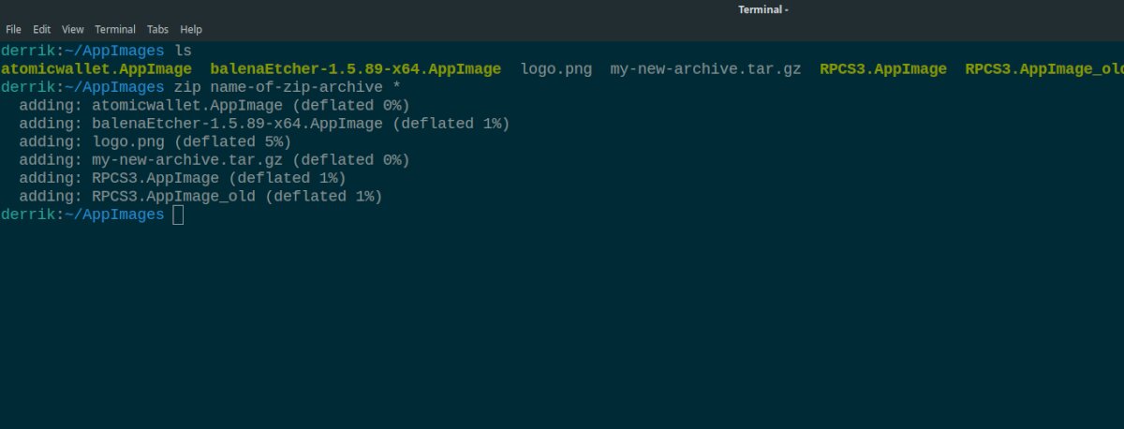Open the Tabs menu
This screenshot has width=1124, height=429.
[157, 29]
